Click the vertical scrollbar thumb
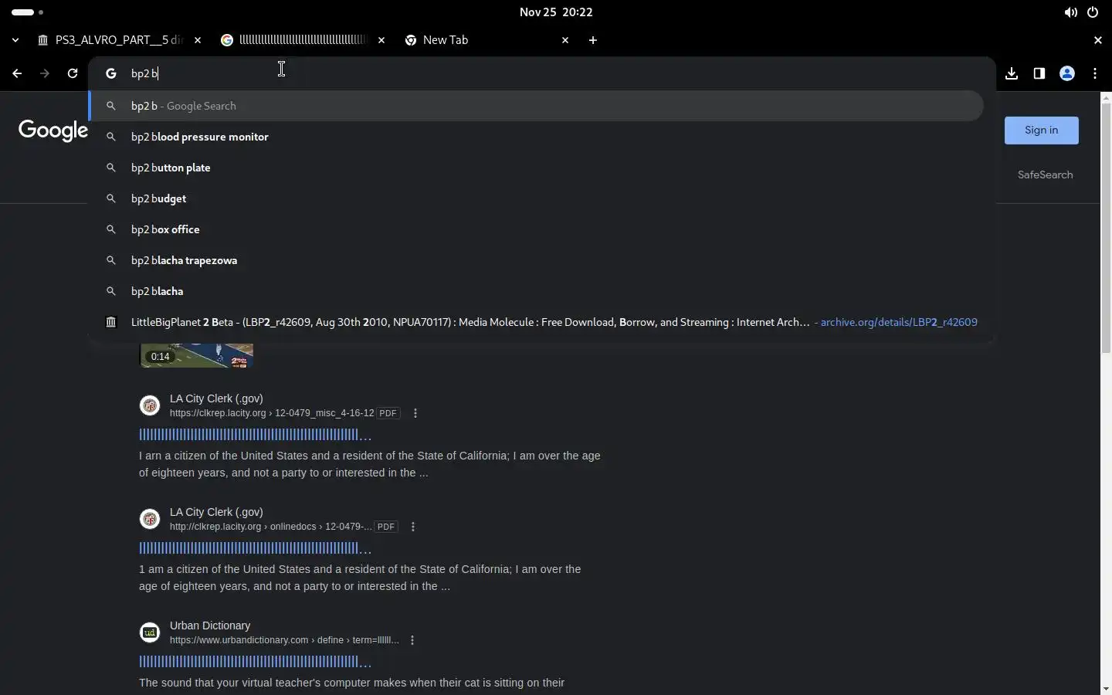1112x695 pixels. pos(1106,228)
